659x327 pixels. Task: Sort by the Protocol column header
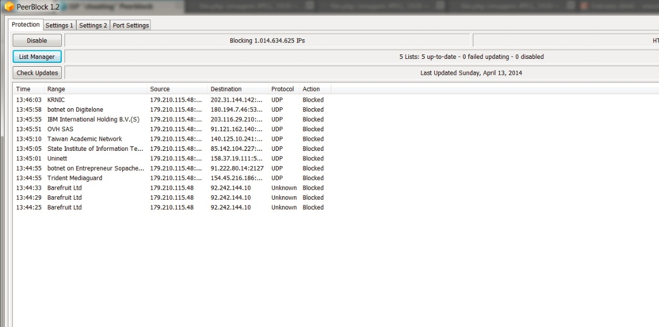click(284, 89)
